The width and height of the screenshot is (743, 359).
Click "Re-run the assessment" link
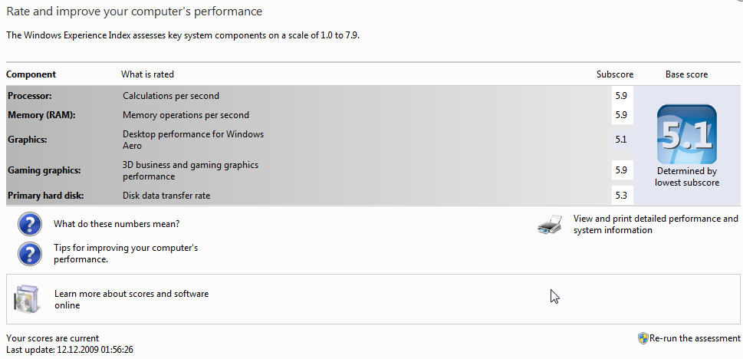click(x=695, y=338)
